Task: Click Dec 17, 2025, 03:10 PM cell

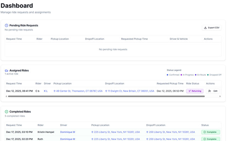Action: [19, 132]
